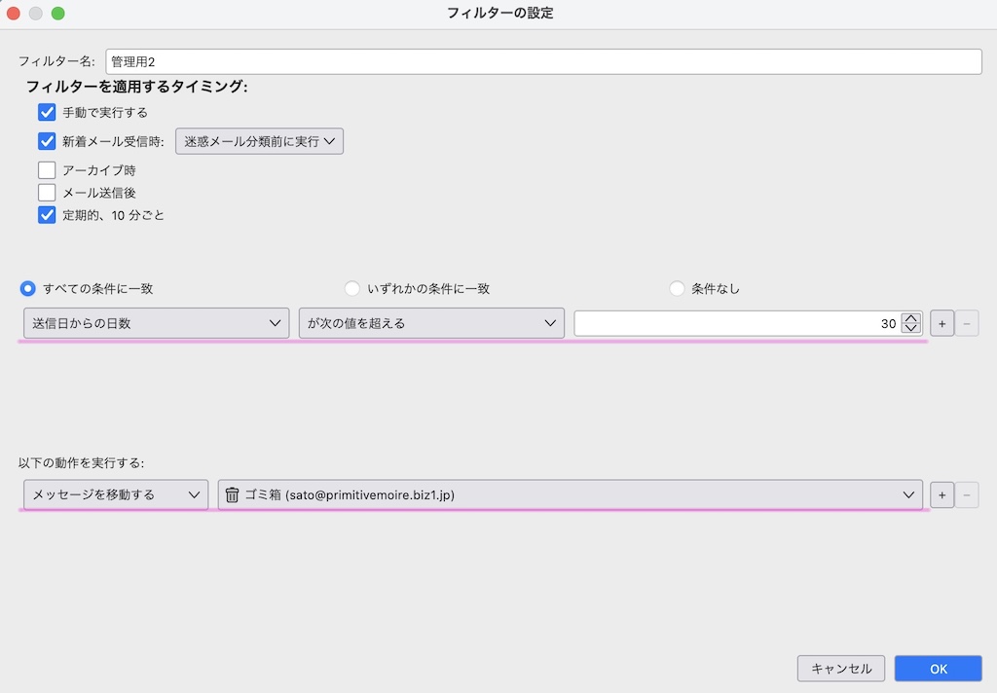
Task: Click the plus button in action row
Action: pos(942,494)
